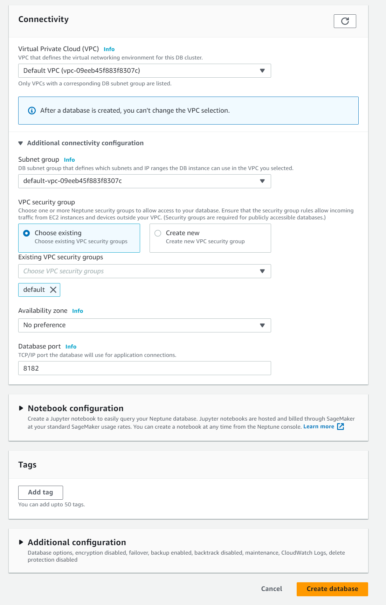Click the info circle icon in VPC alert

pyautogui.click(x=32, y=111)
